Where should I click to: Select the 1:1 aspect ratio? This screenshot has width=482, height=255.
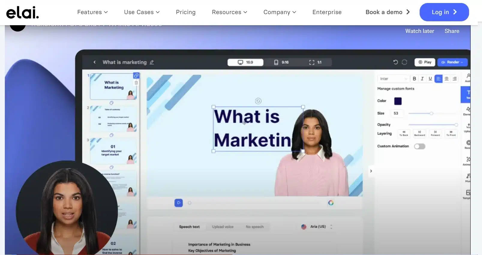(x=315, y=62)
